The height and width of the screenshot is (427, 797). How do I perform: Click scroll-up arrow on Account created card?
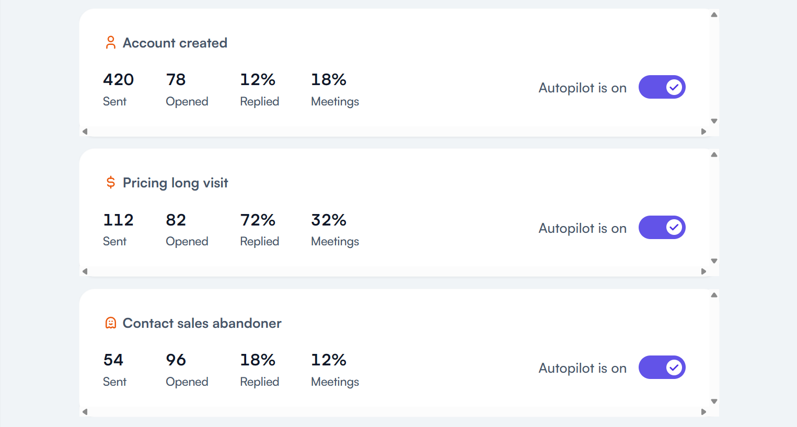(x=714, y=15)
